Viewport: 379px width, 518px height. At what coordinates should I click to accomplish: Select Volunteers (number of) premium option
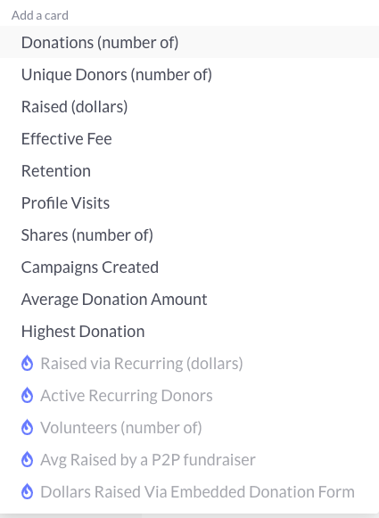[189, 427]
